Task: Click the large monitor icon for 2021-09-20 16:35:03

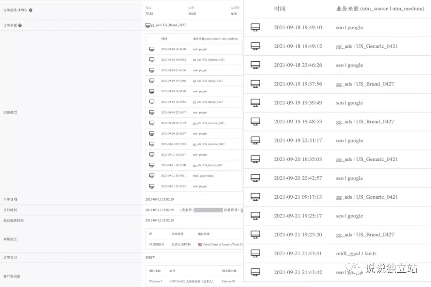Action: pos(255,159)
